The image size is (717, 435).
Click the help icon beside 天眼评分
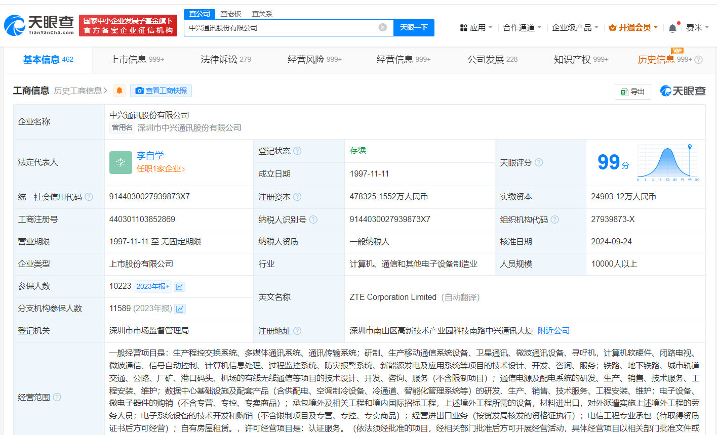click(x=539, y=162)
